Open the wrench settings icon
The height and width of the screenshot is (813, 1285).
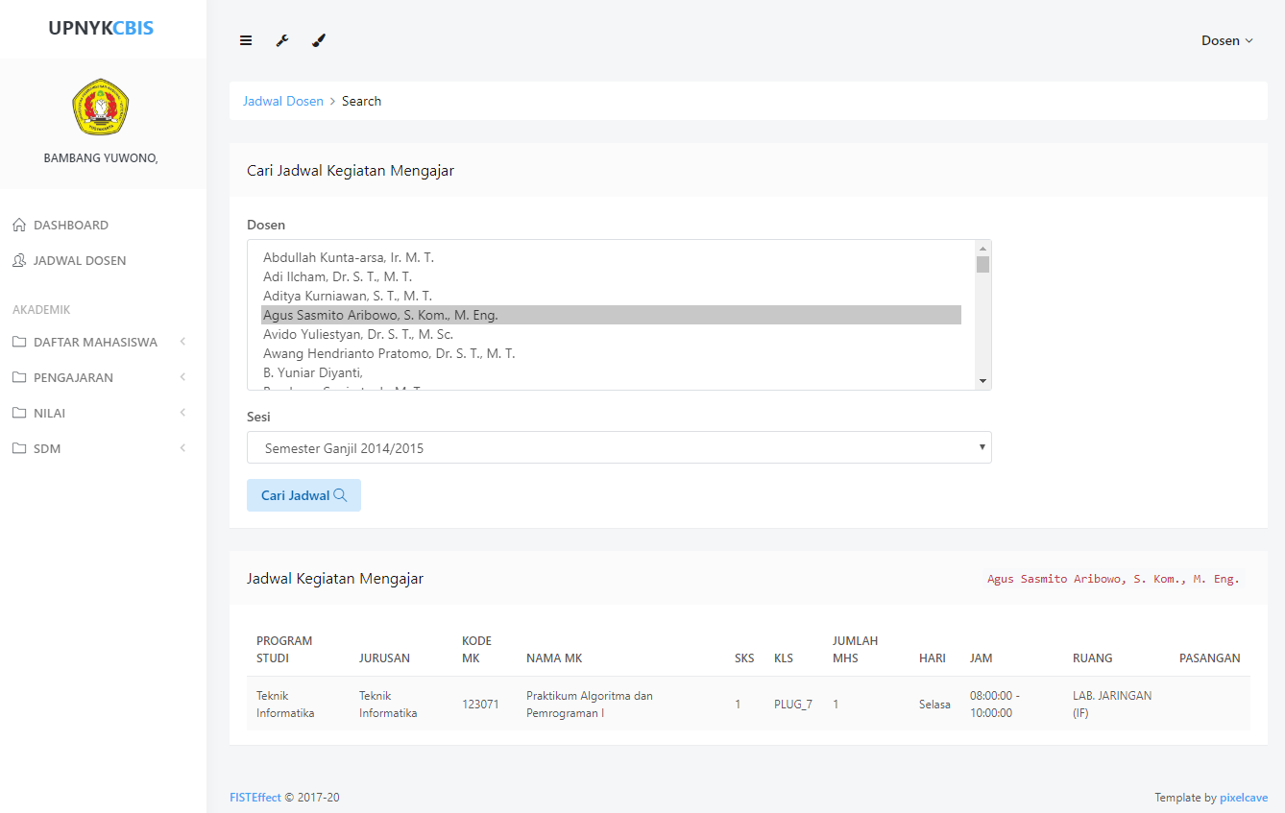[x=282, y=40]
